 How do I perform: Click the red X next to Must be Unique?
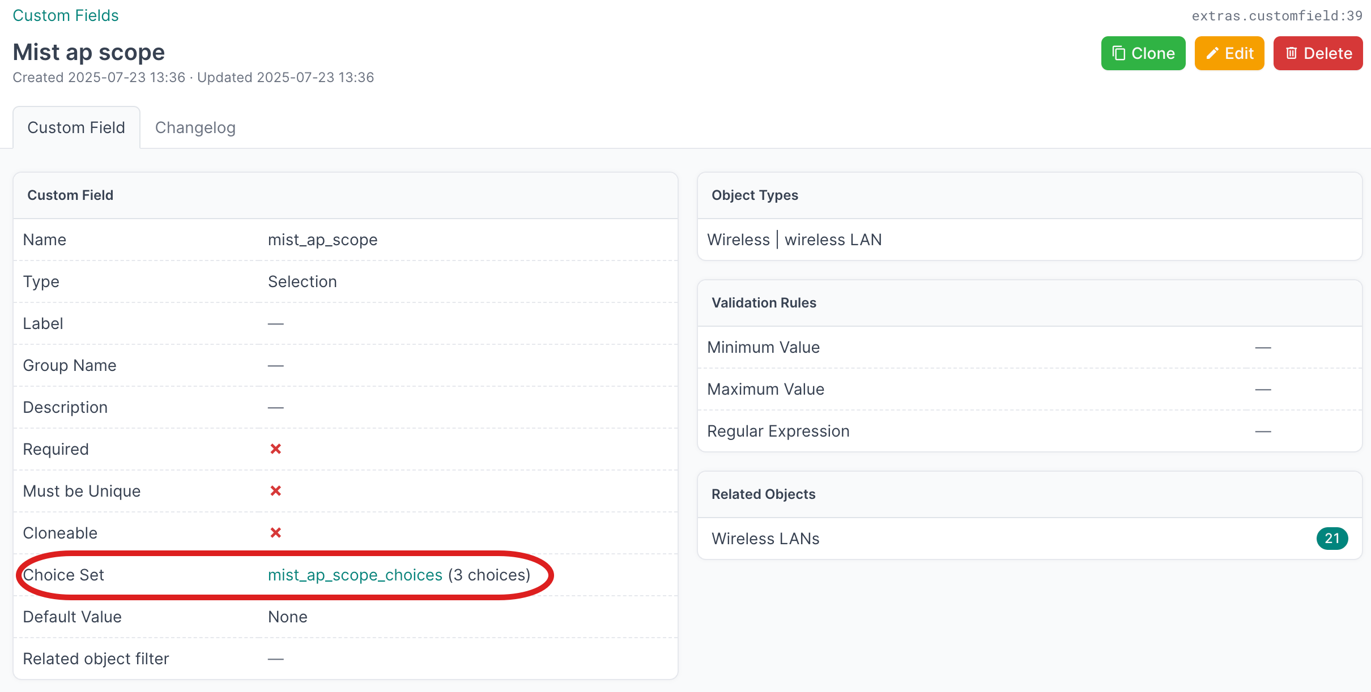(x=276, y=491)
